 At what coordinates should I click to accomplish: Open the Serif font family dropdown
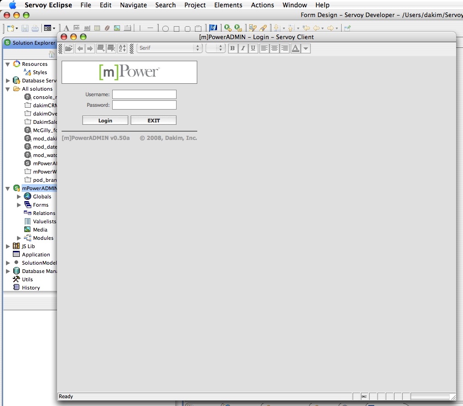click(x=170, y=48)
